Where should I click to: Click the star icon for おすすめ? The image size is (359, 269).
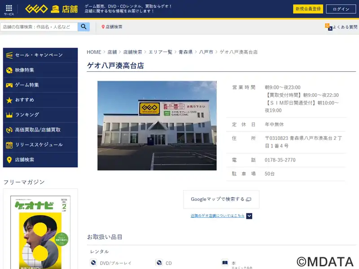(x=9, y=100)
